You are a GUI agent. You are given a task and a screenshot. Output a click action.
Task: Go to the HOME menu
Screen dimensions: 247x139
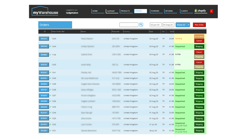point(98,11)
